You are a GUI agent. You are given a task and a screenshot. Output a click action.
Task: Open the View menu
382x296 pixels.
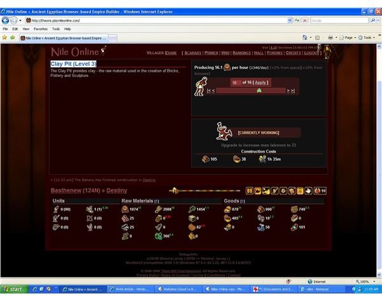click(x=26, y=29)
